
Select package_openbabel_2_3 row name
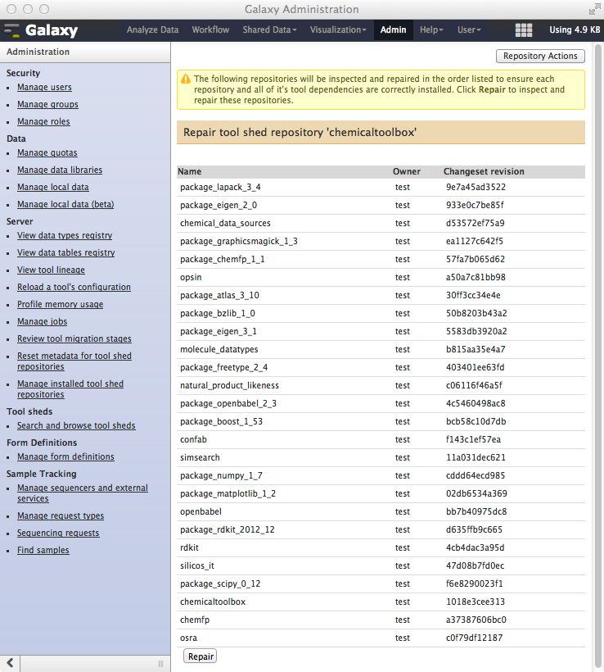point(228,403)
